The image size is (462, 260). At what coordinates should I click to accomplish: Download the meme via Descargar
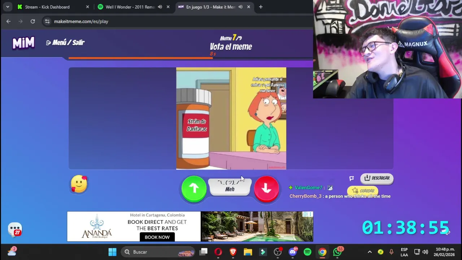pos(377,178)
